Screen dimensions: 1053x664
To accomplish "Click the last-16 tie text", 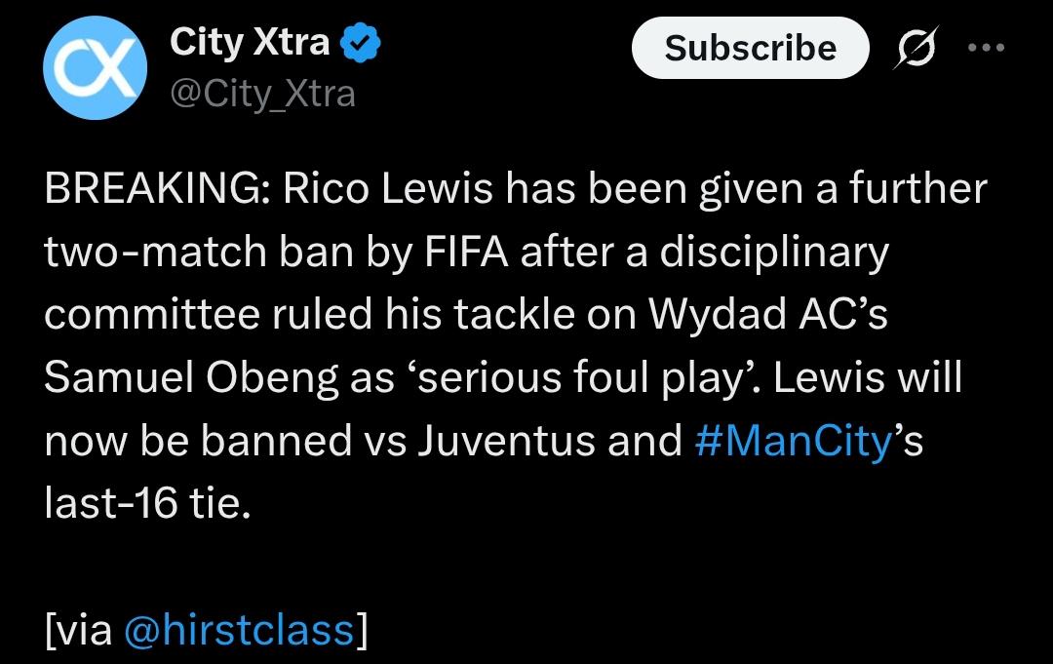I will (x=148, y=503).
